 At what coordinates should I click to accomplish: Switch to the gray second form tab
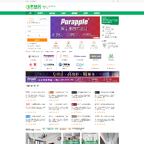coord(43,19)
